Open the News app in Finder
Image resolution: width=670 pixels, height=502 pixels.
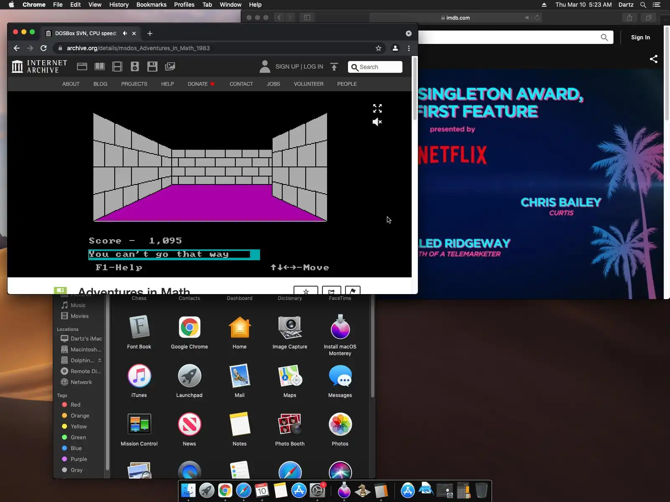[x=189, y=429]
